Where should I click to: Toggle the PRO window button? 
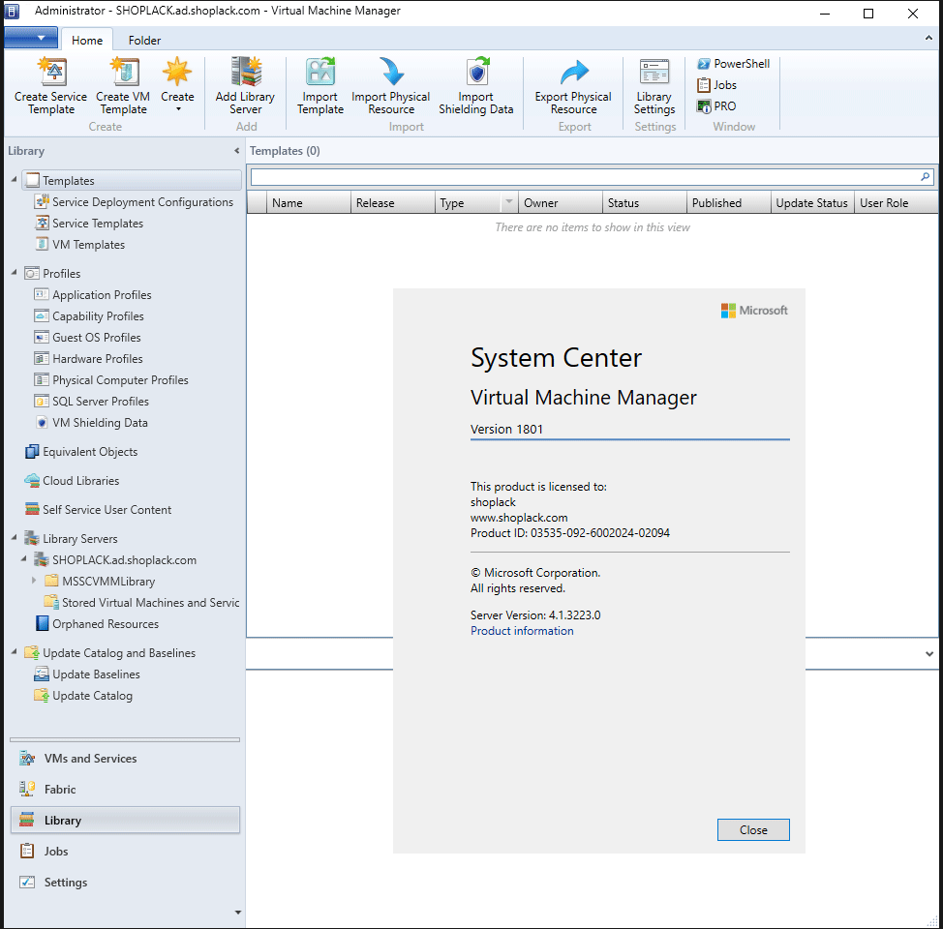pos(716,106)
